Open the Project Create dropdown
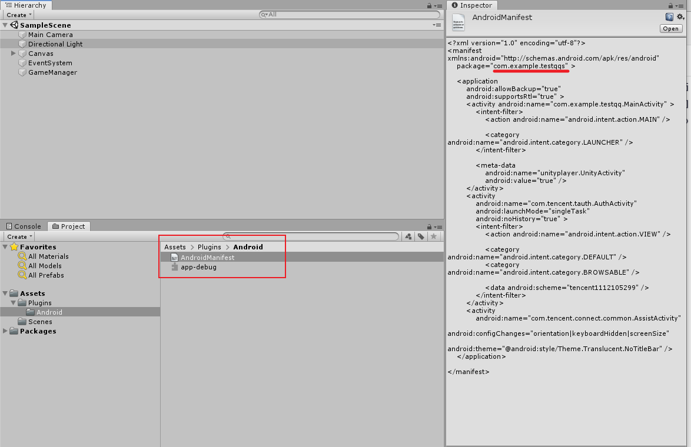The width and height of the screenshot is (691, 447). coord(19,236)
